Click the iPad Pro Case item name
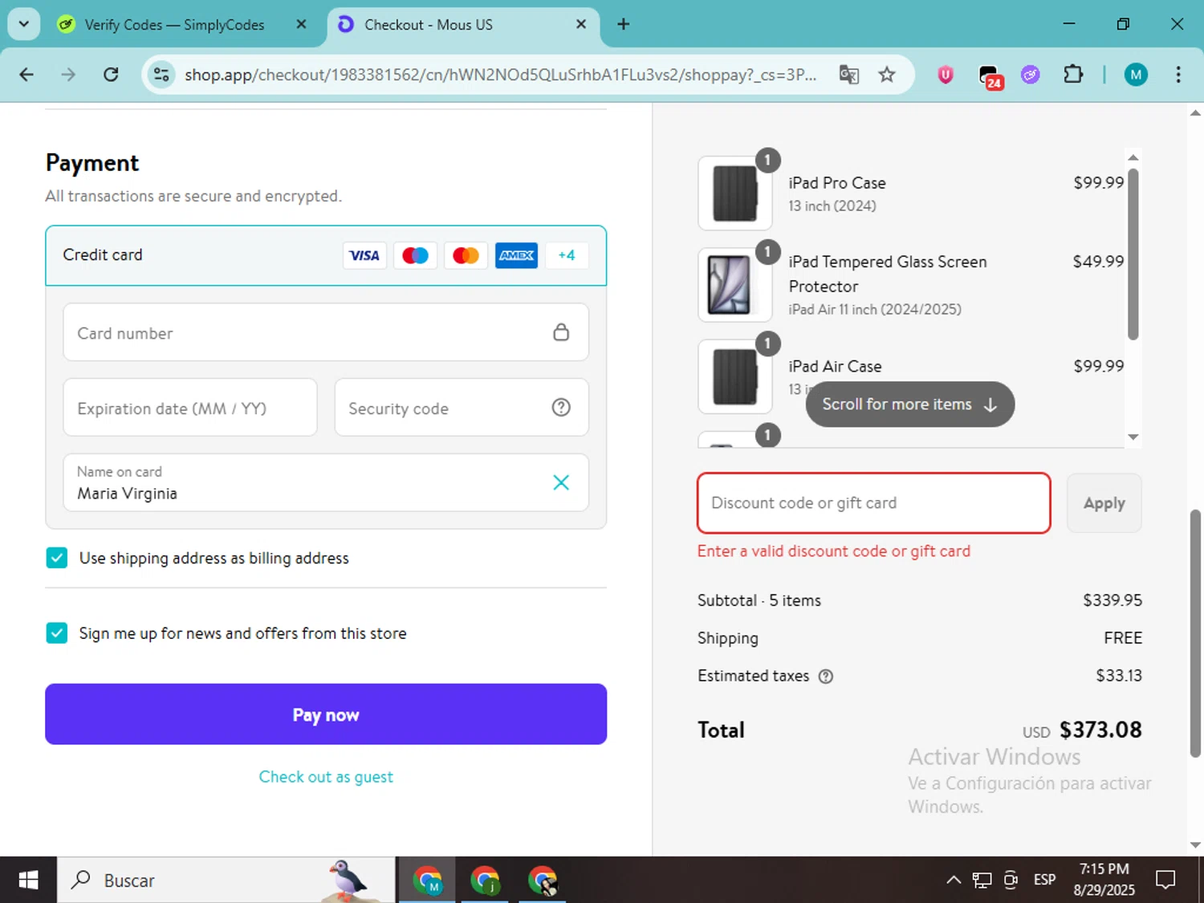The image size is (1204, 903). tap(837, 183)
